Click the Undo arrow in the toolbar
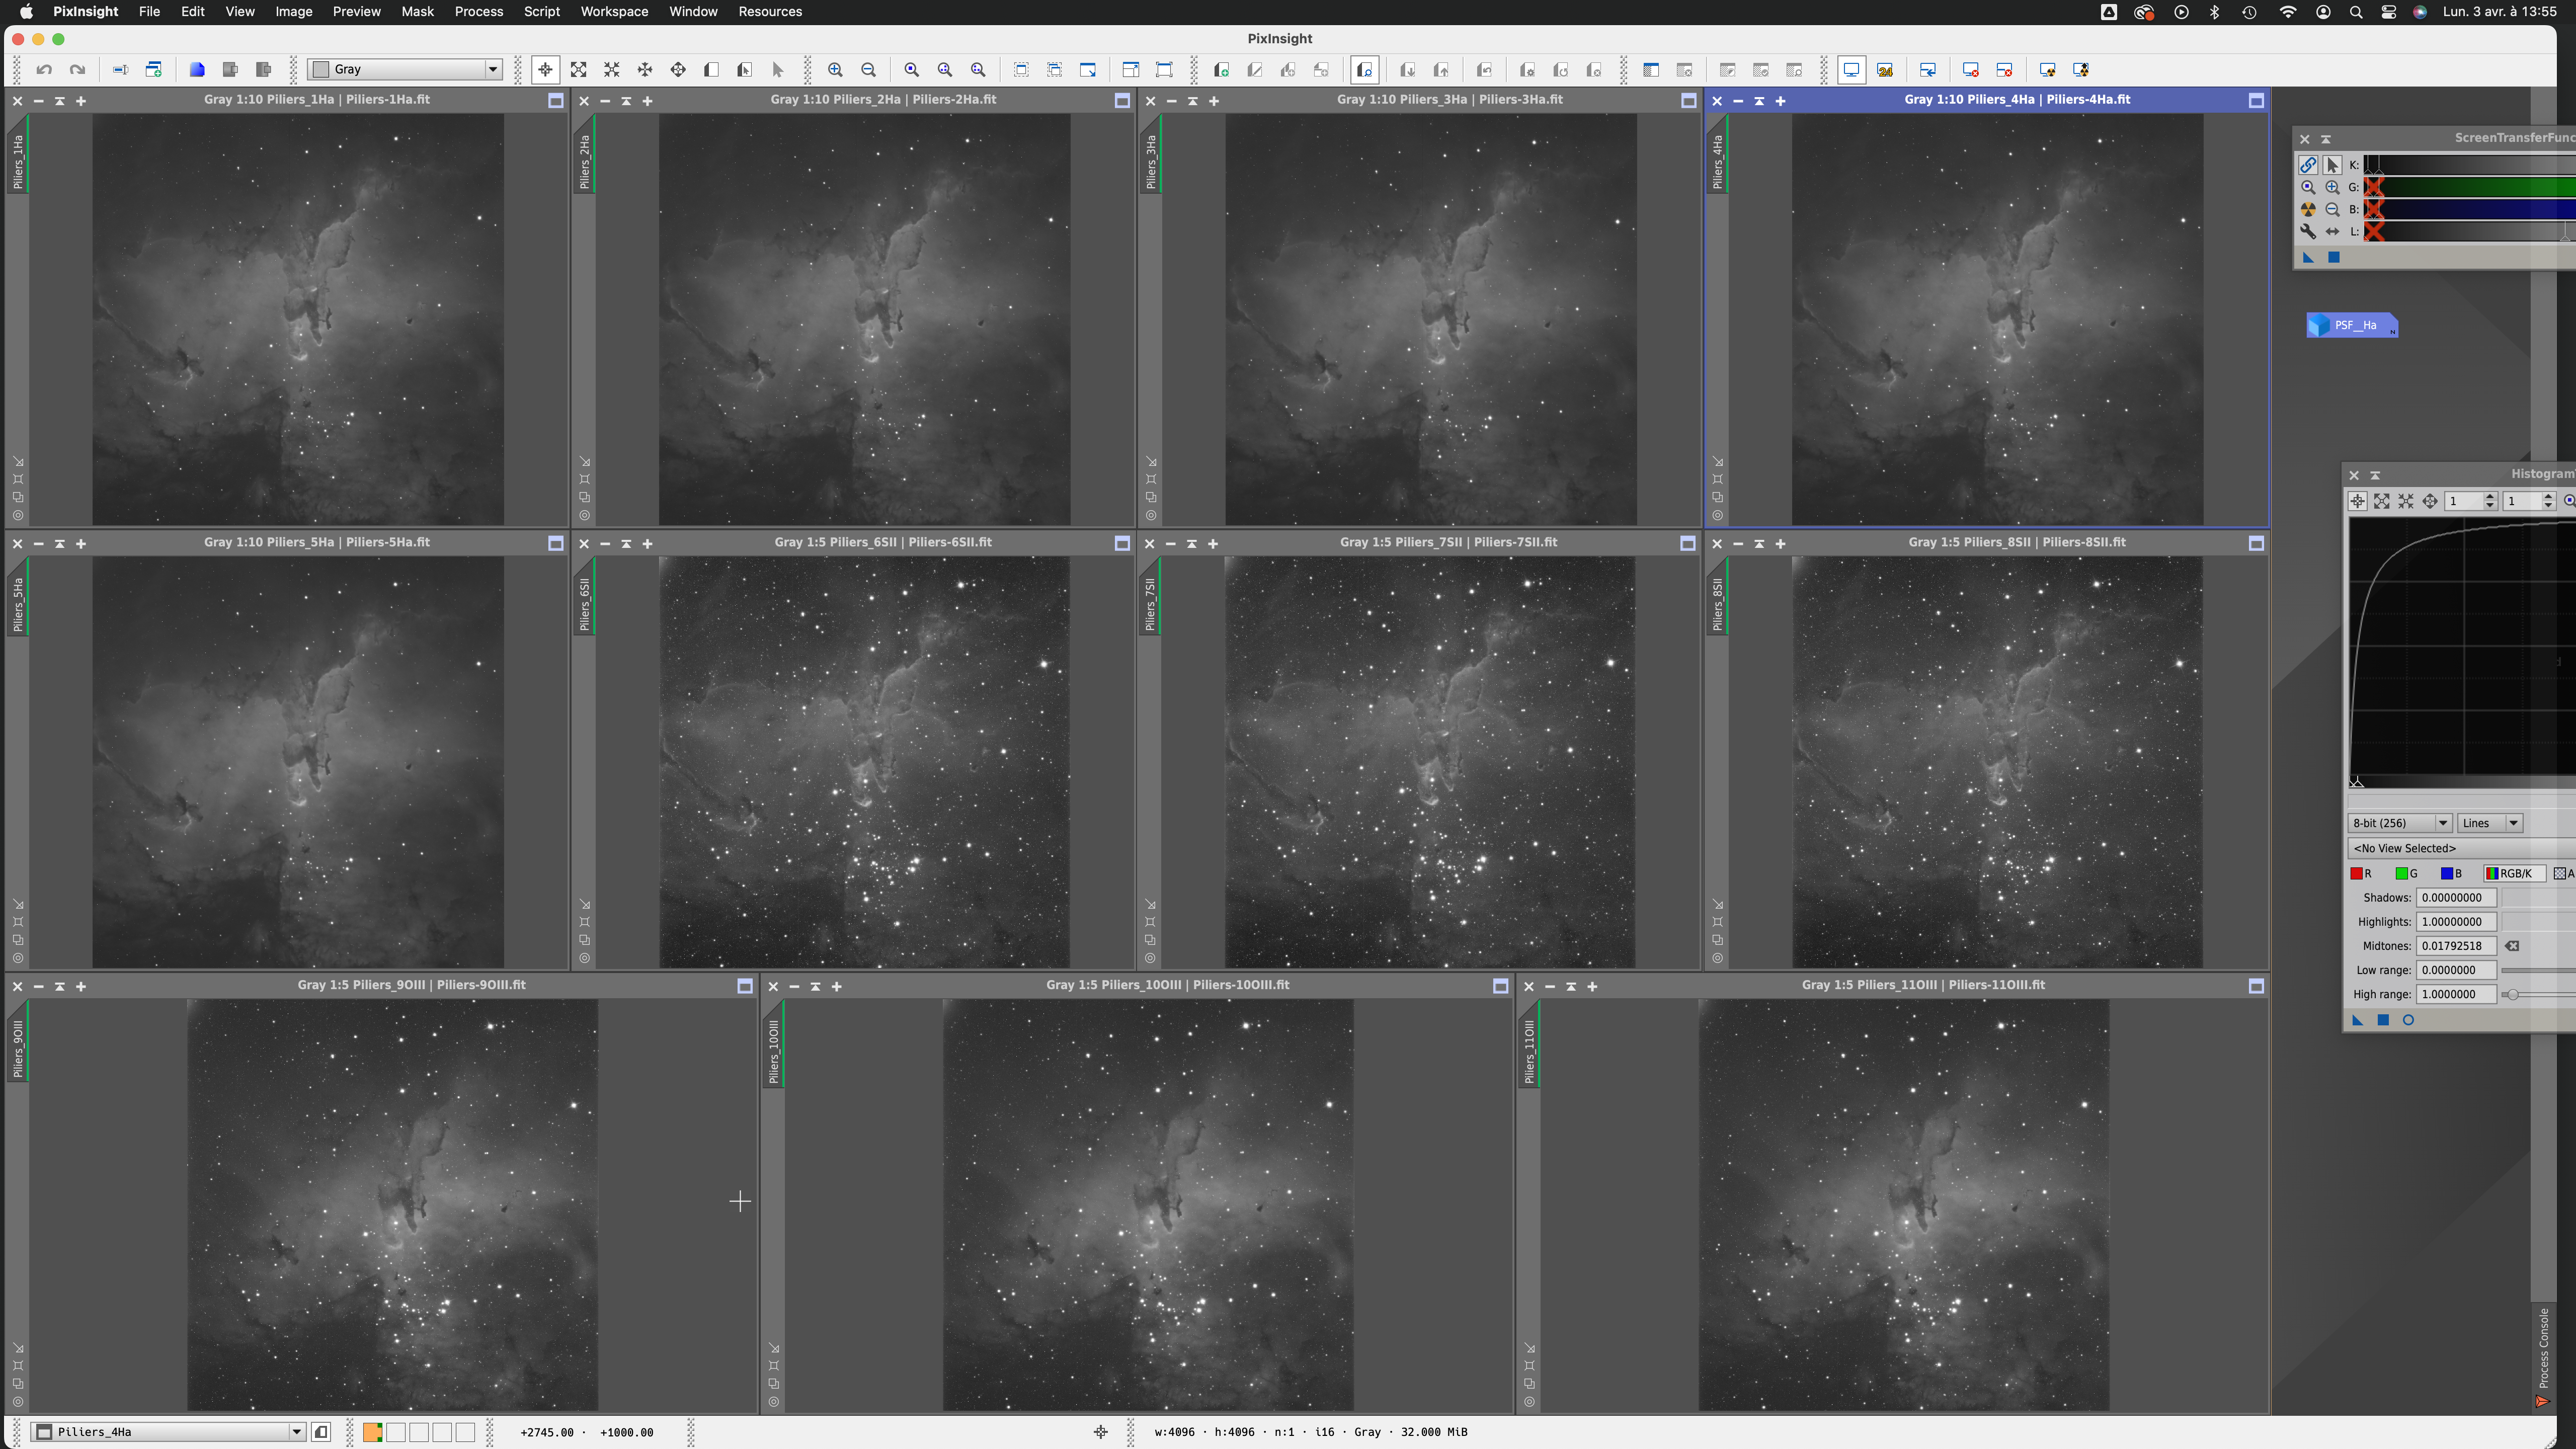2576x1449 pixels. (44, 70)
